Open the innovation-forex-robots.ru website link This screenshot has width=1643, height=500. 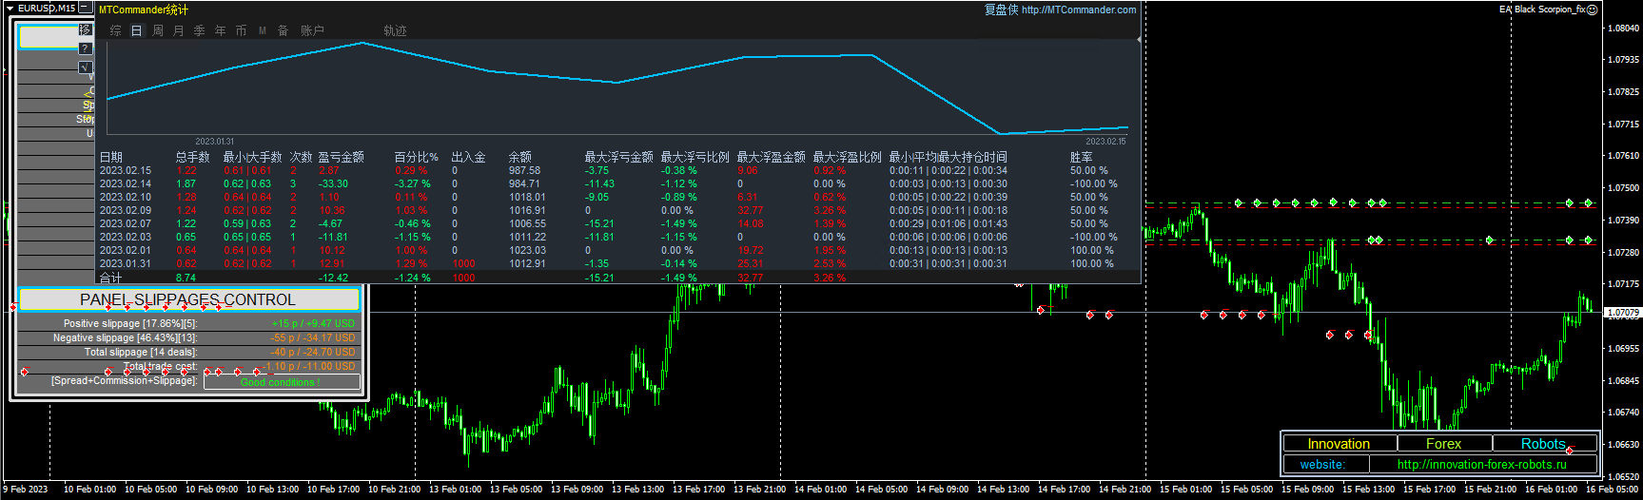coord(1481,465)
